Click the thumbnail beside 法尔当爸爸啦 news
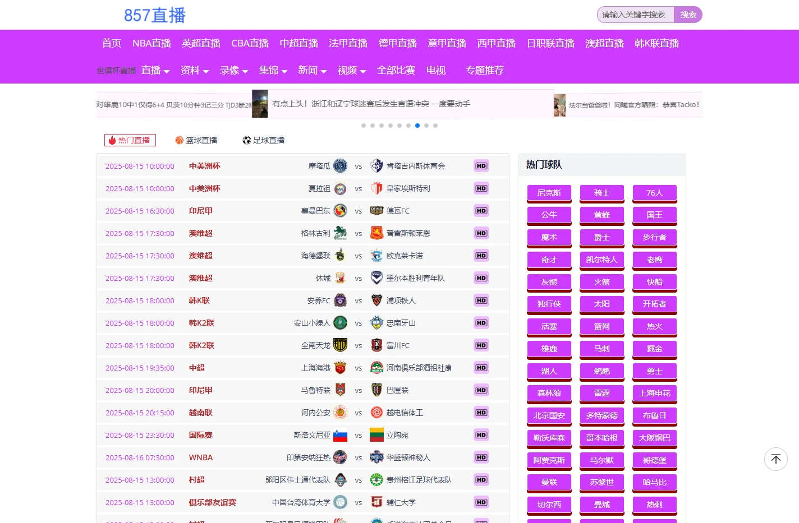 559,105
